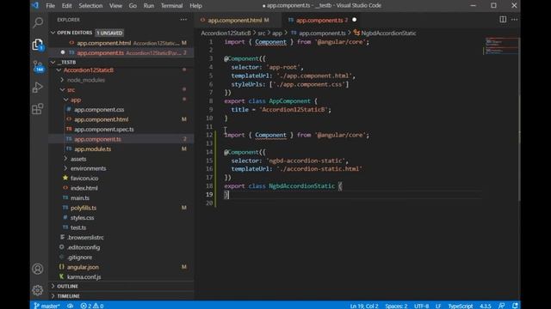Click the src breadcrumb segment
Viewport: 551px width, 309px height.
coord(262,33)
